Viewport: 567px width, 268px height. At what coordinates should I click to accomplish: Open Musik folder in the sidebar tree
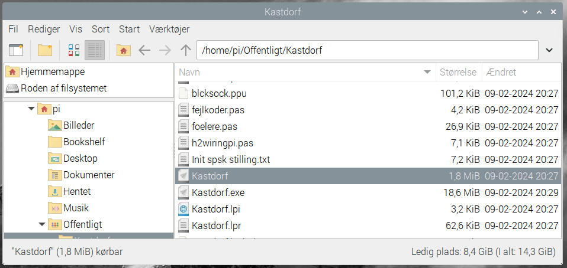tap(76, 208)
